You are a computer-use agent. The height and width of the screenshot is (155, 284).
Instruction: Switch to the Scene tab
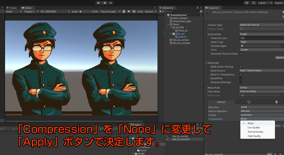pos(11,8)
